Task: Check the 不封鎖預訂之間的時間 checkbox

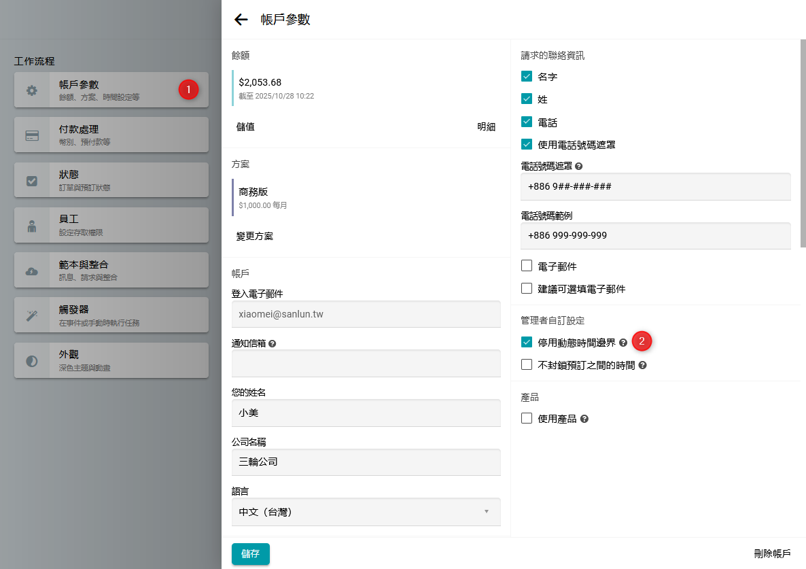Action: [527, 364]
